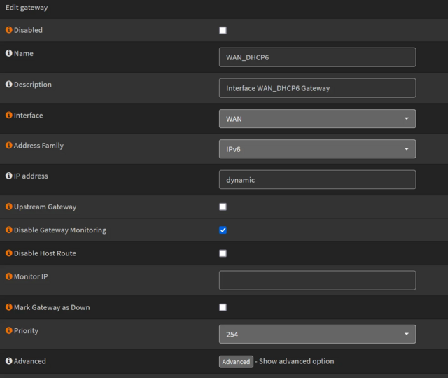Click the Priority label text

26,331
